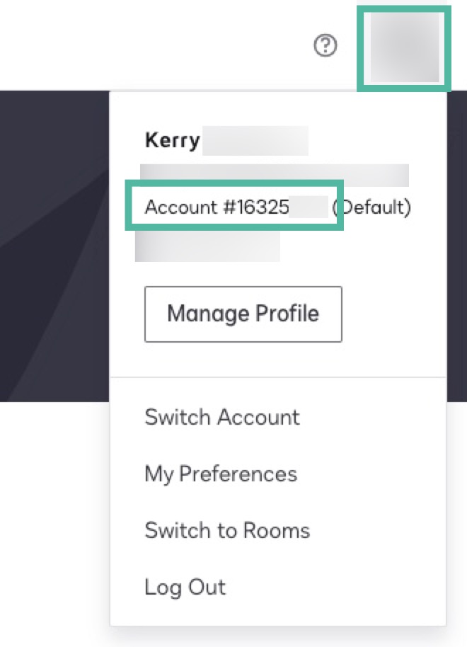Viewport: 467px width, 647px height.
Task: Open the account switcher via Switch Account
Action: pyautogui.click(x=221, y=417)
